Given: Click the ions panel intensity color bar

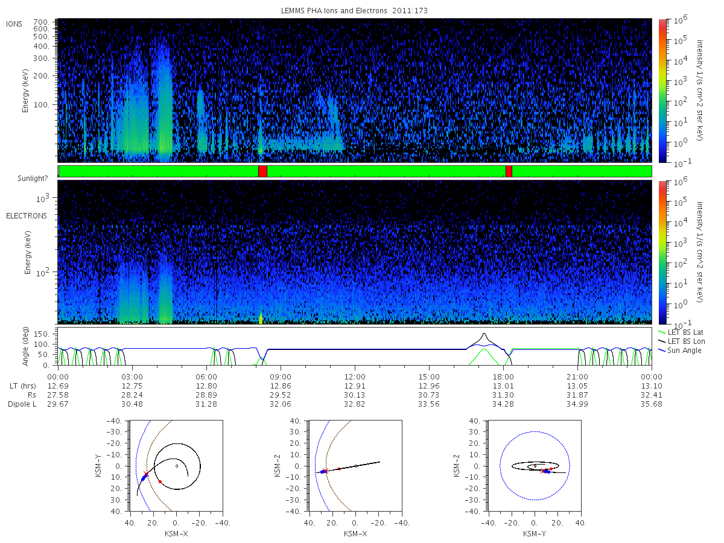Looking at the screenshot, I should [x=662, y=91].
